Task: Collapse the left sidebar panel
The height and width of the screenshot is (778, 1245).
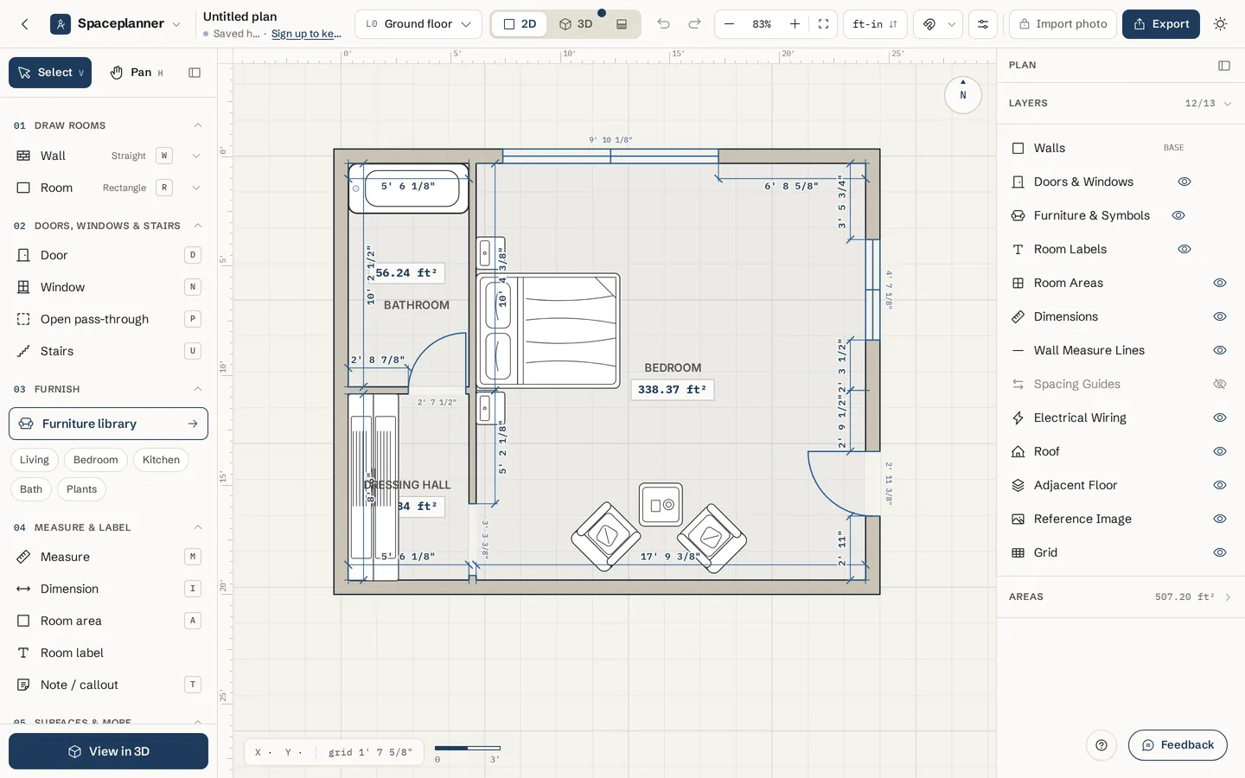Action: [195, 73]
